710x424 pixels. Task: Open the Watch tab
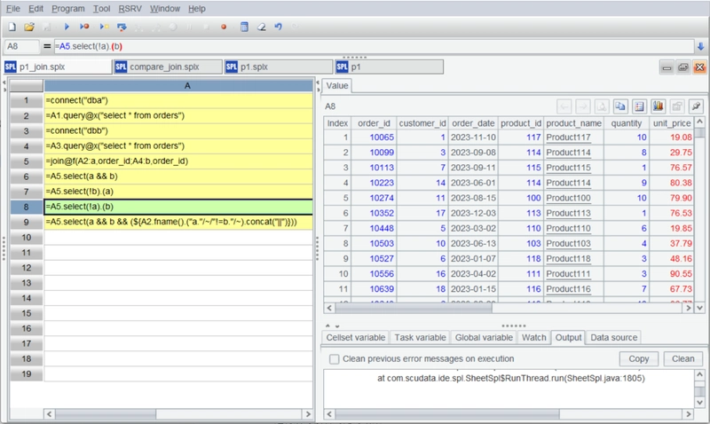point(534,338)
